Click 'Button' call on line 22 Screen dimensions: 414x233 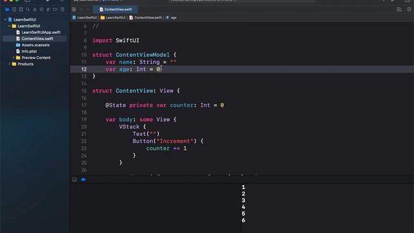(142, 141)
